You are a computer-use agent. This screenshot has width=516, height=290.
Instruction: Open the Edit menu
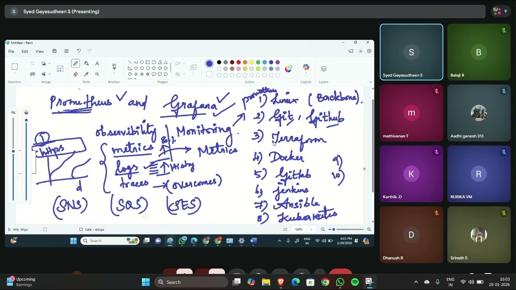[25, 51]
